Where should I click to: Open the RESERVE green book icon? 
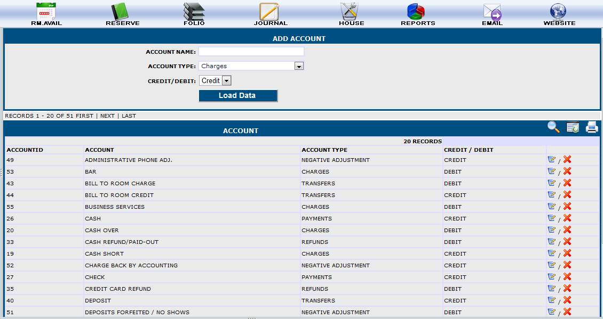(x=120, y=11)
